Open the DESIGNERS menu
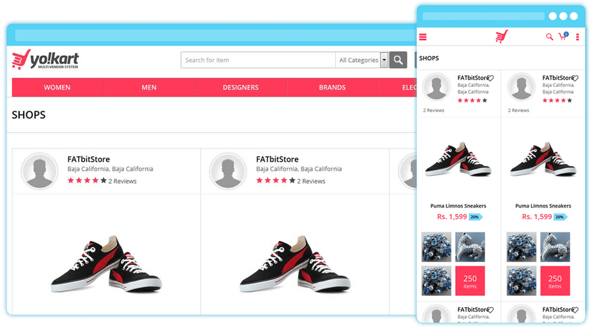 (x=241, y=88)
